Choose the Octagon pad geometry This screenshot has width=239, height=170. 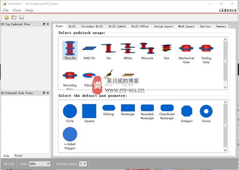(186, 111)
